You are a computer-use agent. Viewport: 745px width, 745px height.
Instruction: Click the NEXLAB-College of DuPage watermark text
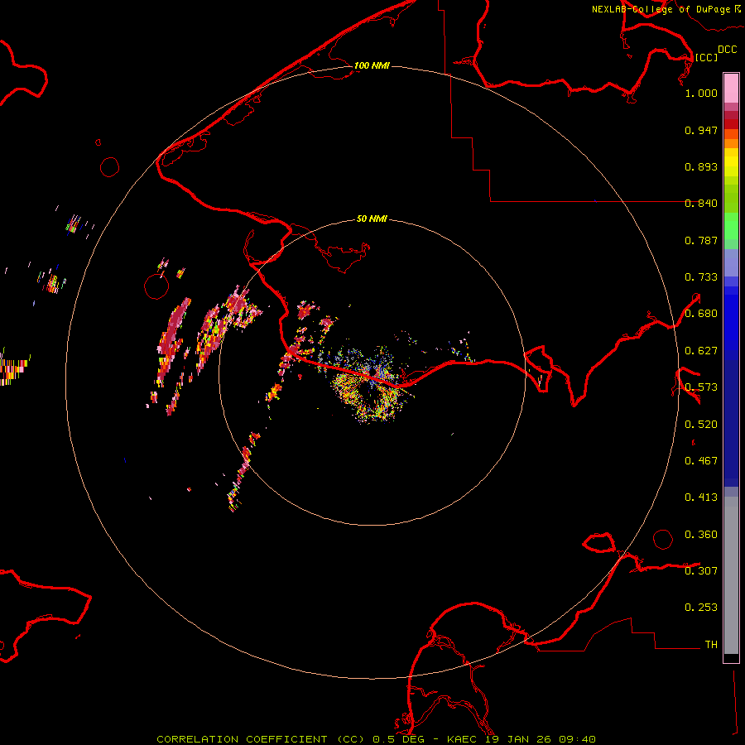(661, 9)
